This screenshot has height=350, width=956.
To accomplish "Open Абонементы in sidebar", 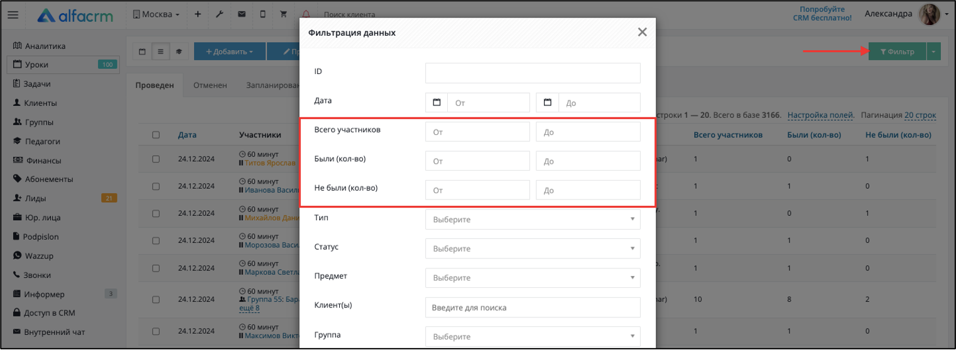I will (43, 179).
